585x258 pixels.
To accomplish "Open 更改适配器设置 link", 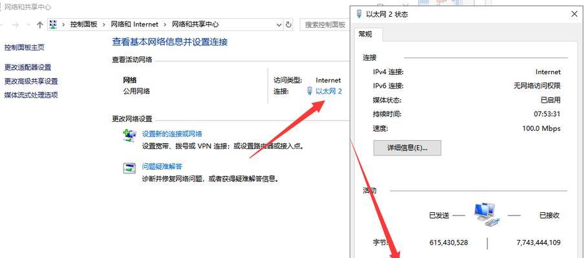I will point(28,67).
